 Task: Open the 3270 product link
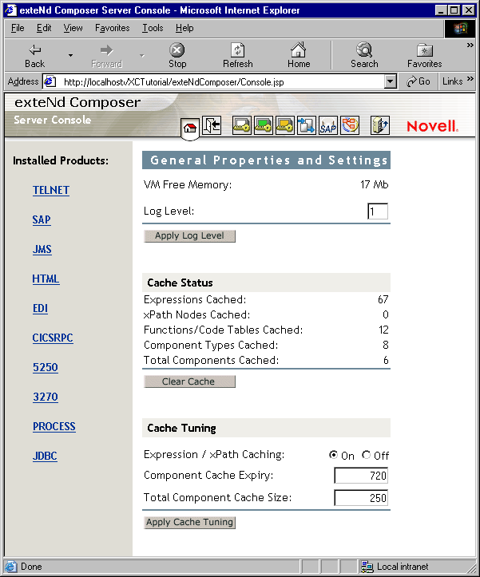tap(46, 397)
